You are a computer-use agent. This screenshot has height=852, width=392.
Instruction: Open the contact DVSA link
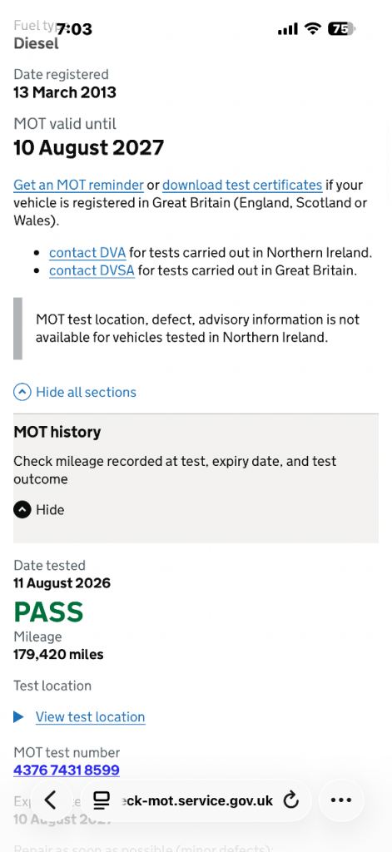click(x=92, y=270)
